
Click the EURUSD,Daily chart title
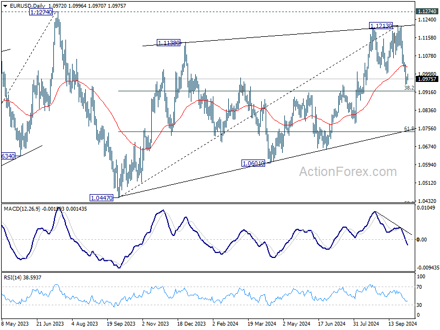tap(27, 5)
